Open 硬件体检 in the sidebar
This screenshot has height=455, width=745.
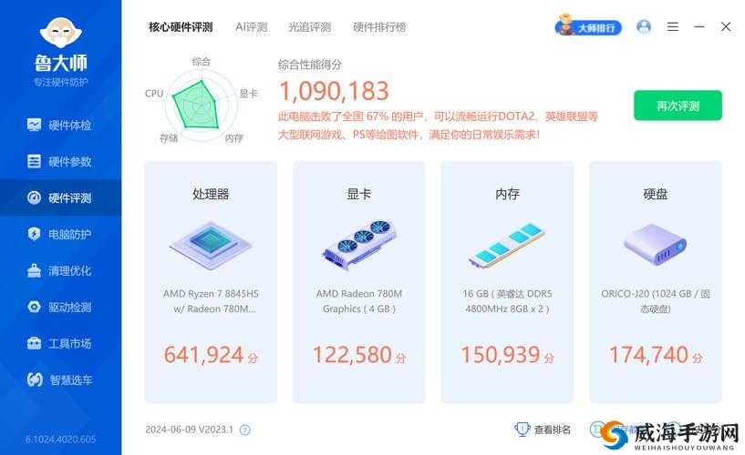tap(59, 126)
